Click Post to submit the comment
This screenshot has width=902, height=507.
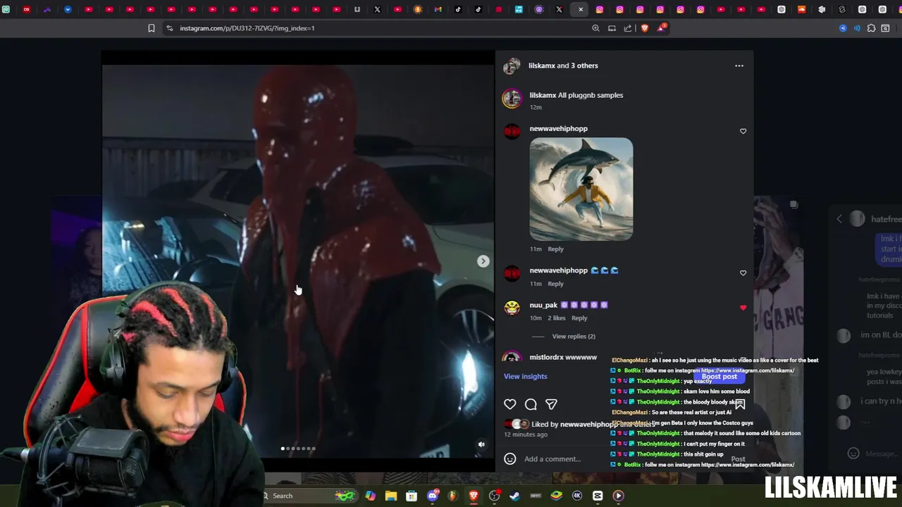pos(738,459)
